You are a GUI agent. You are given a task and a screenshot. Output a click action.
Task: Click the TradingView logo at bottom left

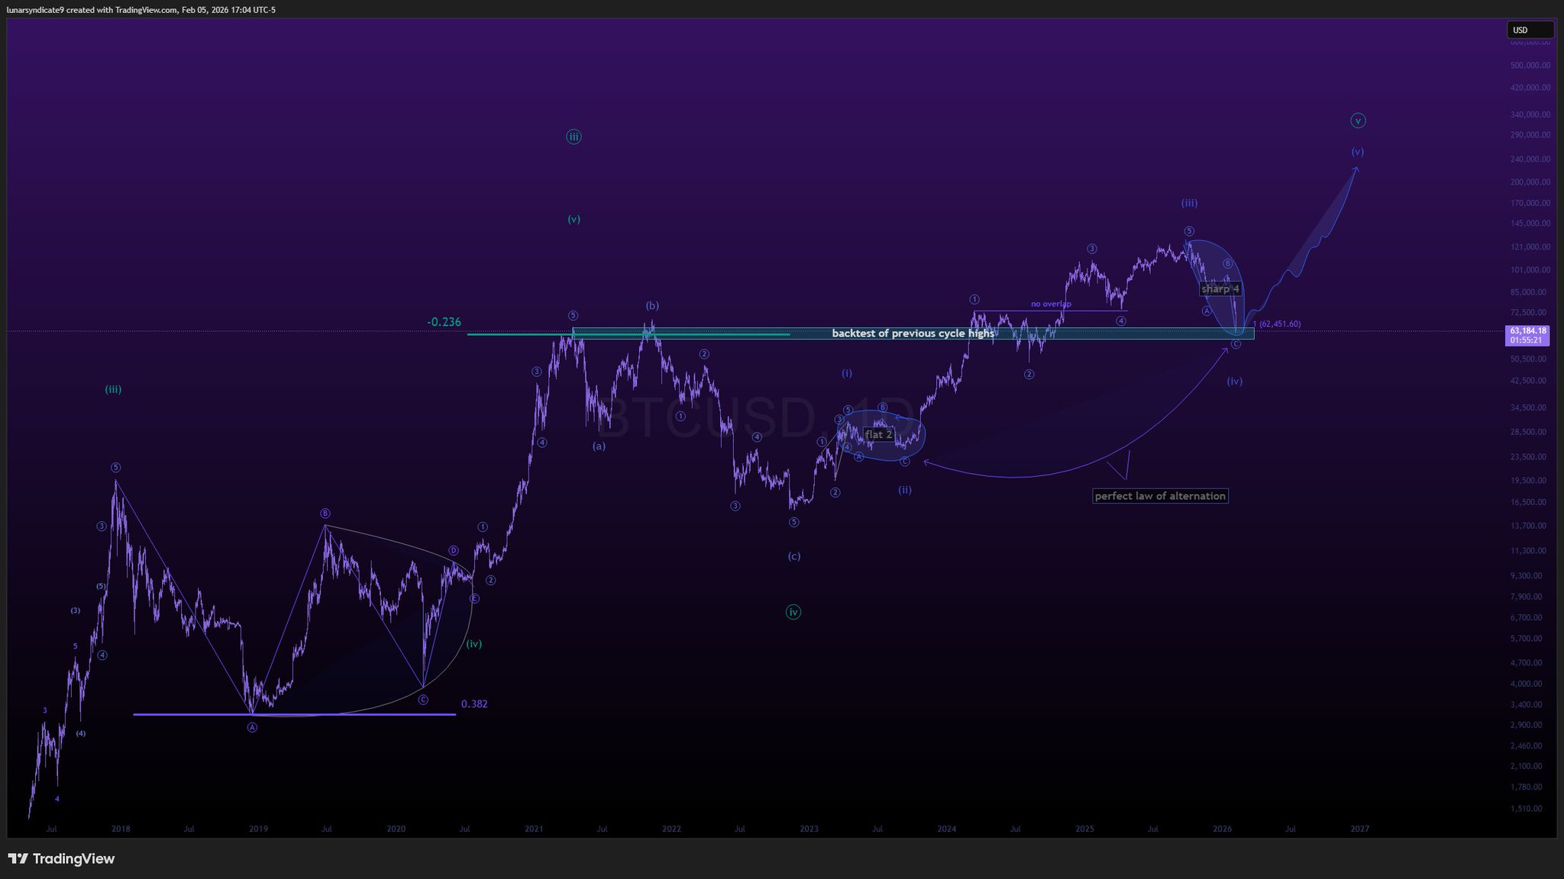click(61, 858)
